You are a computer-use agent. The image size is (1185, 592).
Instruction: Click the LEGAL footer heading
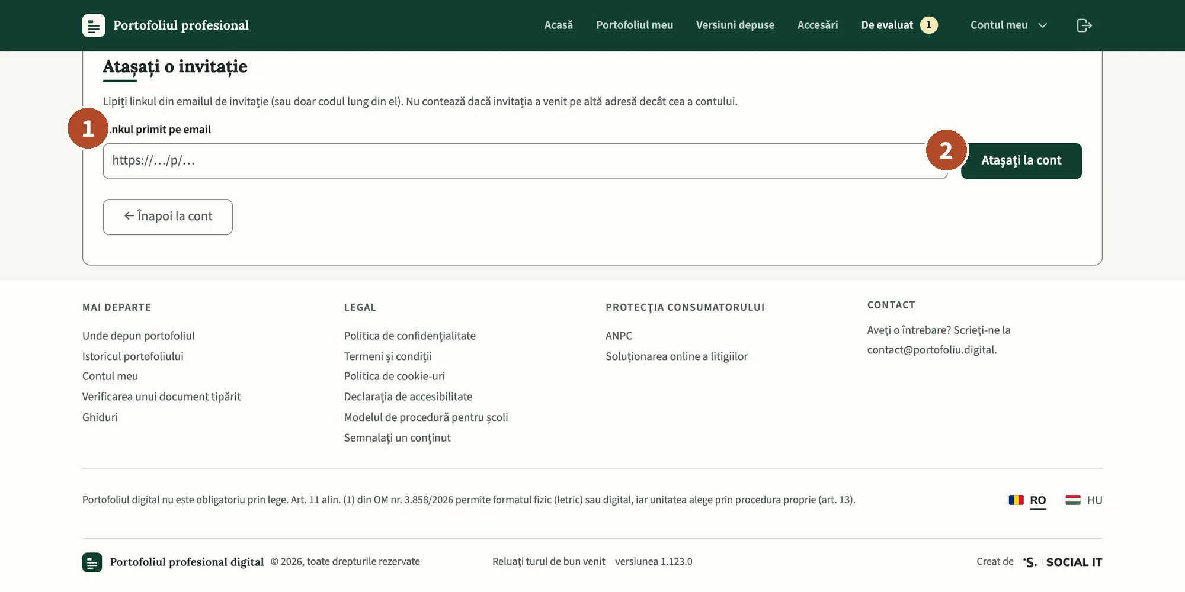360,307
